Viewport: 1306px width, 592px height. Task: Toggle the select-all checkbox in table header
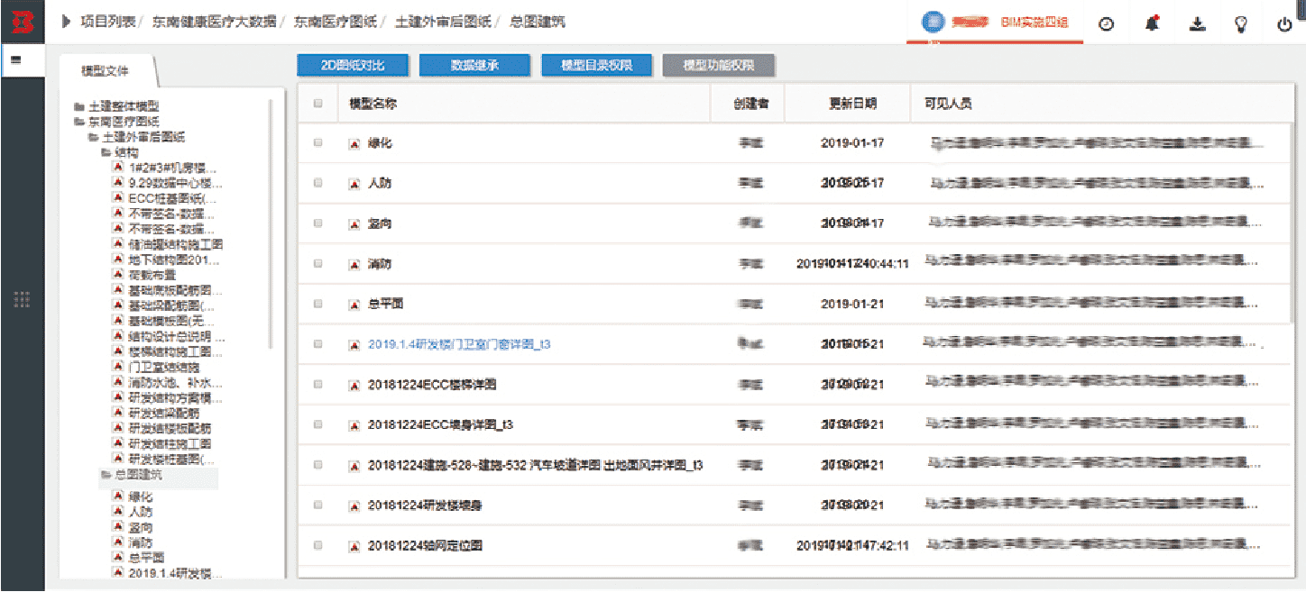point(317,104)
